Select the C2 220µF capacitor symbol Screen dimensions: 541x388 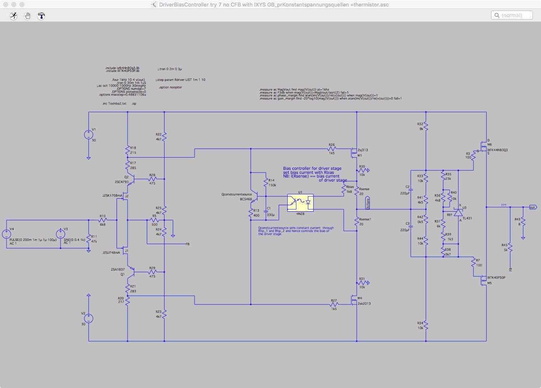click(410, 189)
